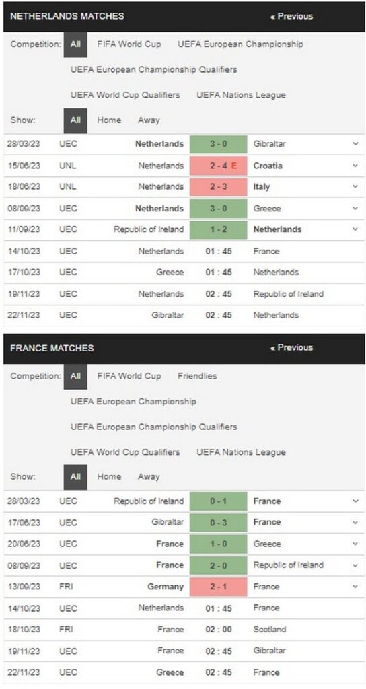Open the 3 - 0 score for Netherlands vs Gibraltar
Image resolution: width=366 pixels, height=689 pixels.
tap(219, 144)
